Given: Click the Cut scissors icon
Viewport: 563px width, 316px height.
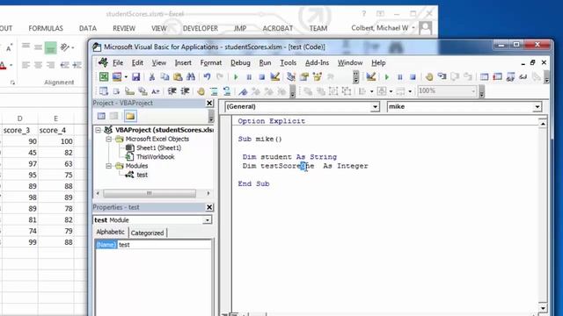Looking at the screenshot, I should 152,76.
